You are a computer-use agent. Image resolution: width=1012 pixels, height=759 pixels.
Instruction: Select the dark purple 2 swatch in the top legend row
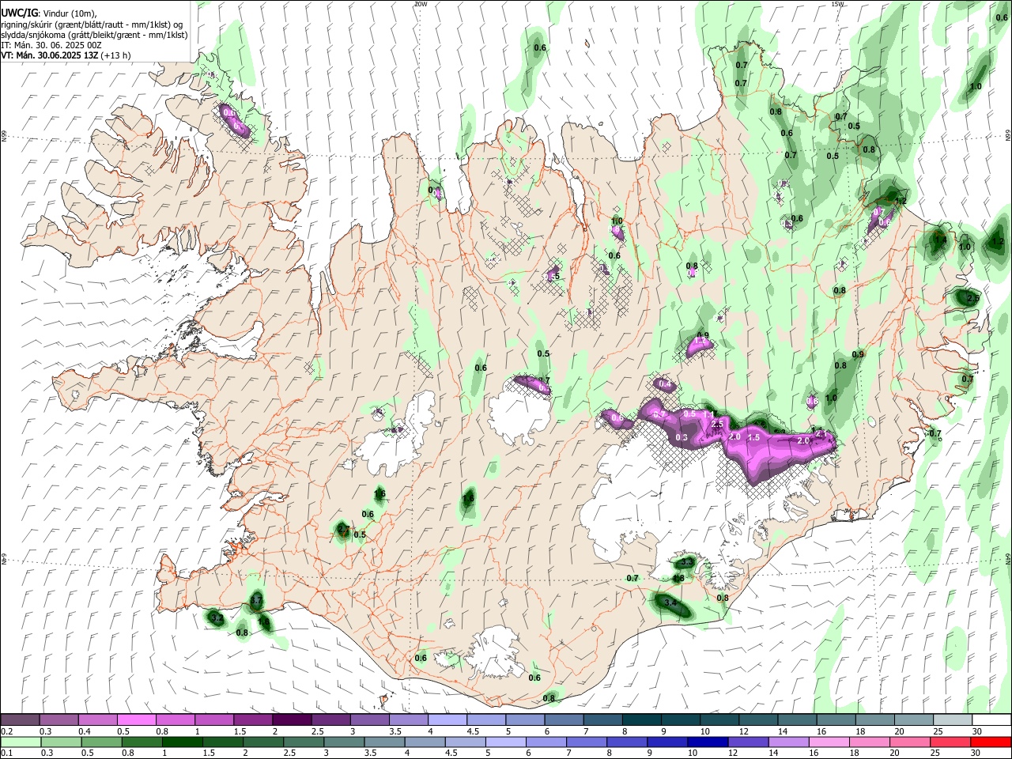point(291,720)
